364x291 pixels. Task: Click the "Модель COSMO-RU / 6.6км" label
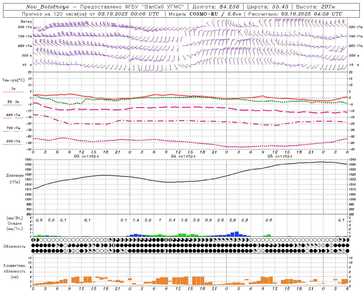point(205,14)
